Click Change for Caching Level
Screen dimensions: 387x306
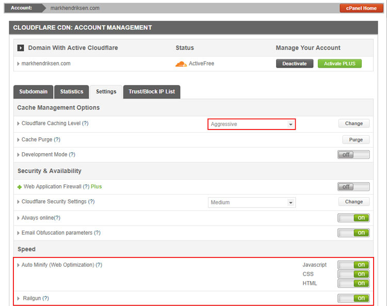pos(354,123)
